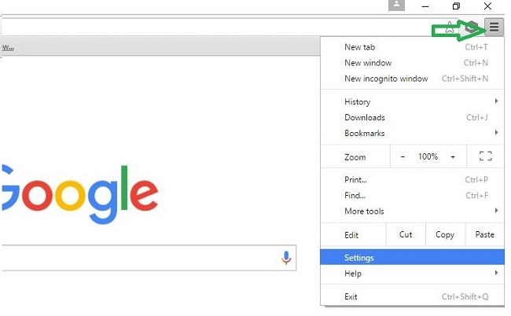
Task: Click the Copy button in Edit row
Action: (x=445, y=234)
